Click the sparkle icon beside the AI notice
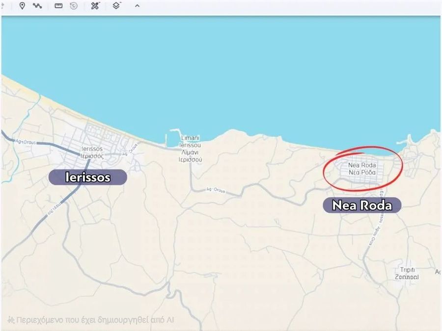Screen dimensions: 442x331 11,320
